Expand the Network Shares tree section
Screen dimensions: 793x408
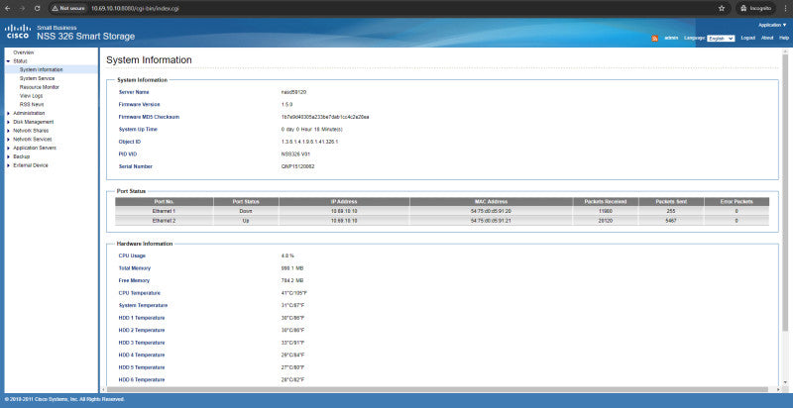point(8,131)
